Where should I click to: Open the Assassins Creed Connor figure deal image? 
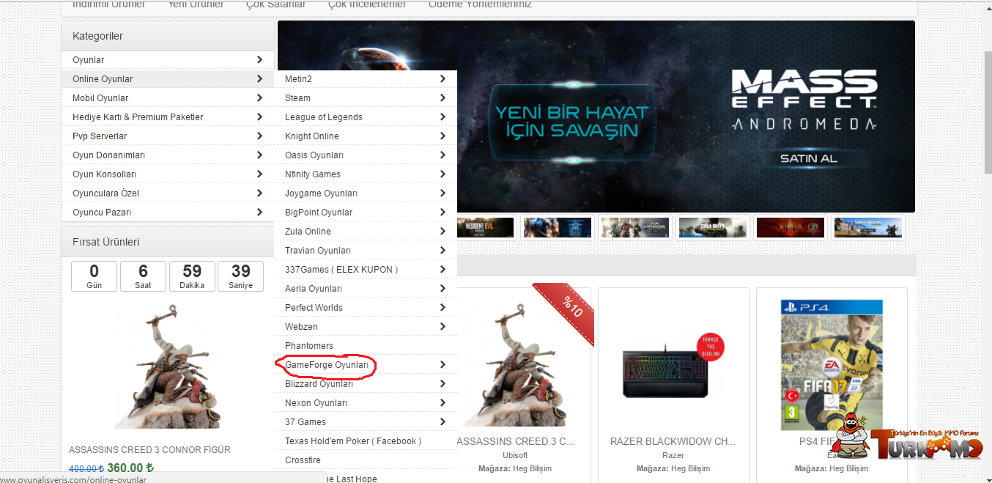(168, 366)
